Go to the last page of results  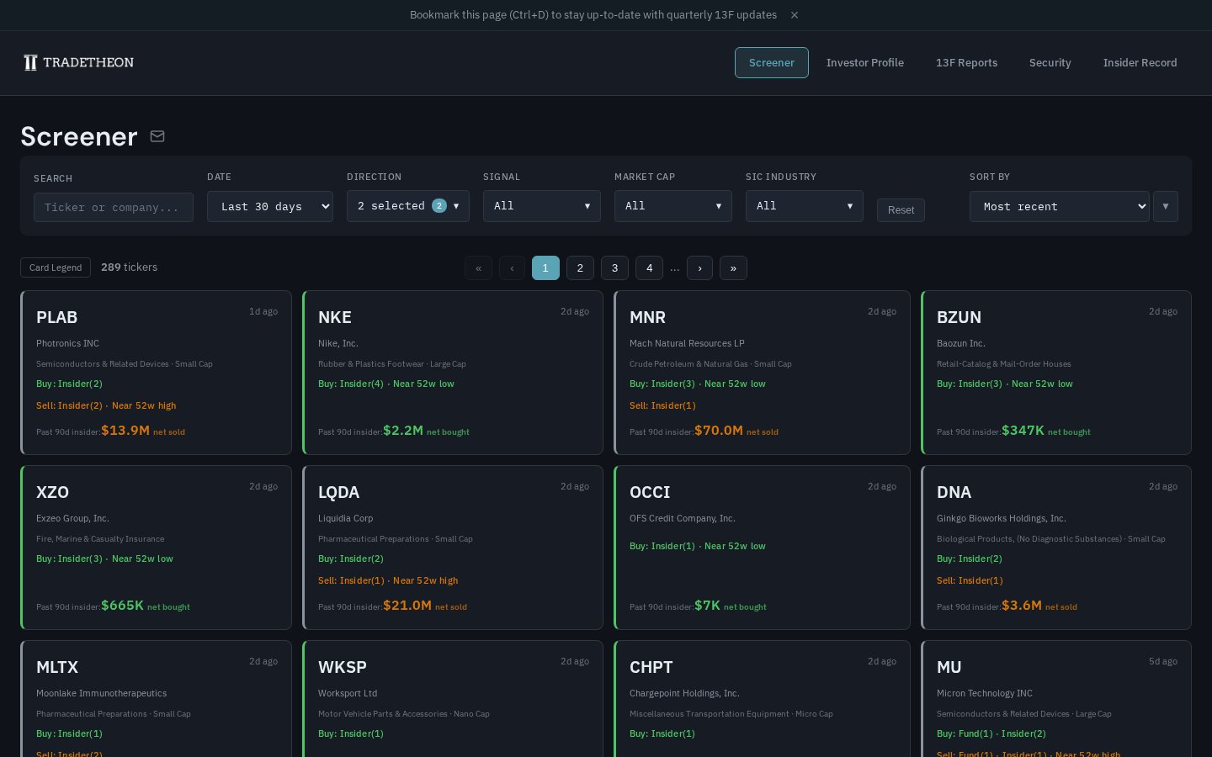tap(733, 268)
